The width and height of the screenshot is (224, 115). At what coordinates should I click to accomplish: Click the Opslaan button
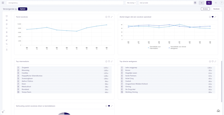[x=23, y=9]
